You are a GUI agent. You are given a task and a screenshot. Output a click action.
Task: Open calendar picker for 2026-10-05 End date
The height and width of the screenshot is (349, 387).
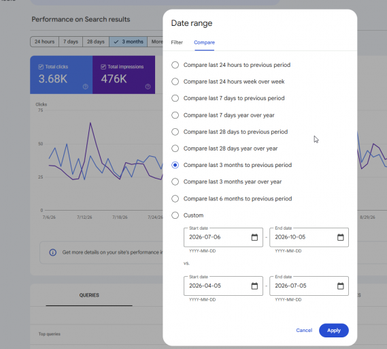tap(340, 237)
